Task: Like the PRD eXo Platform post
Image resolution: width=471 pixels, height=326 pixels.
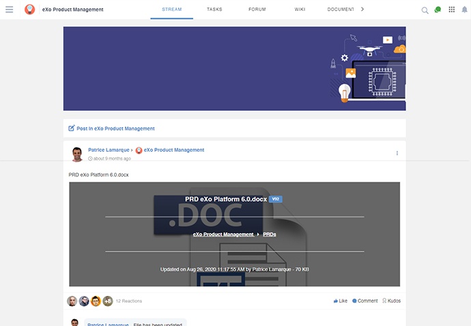Action: click(x=340, y=301)
